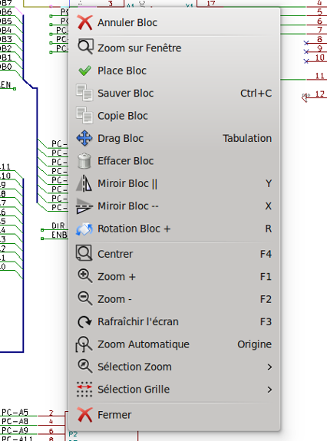
Task: Click the trash can icon for Effacer Bloc
Action: (84, 161)
